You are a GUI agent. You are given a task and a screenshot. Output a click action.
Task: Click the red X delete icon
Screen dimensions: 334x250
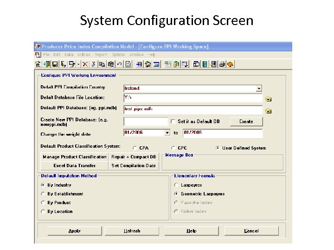[85, 64]
